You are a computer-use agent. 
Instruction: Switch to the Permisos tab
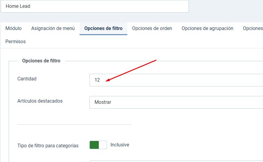point(15,42)
